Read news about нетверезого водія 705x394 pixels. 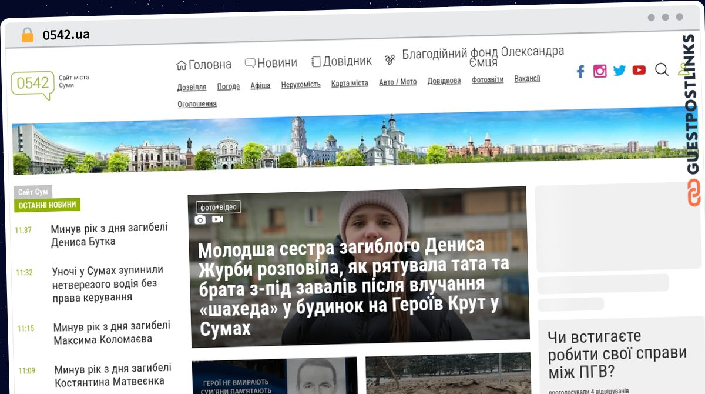[108, 283]
